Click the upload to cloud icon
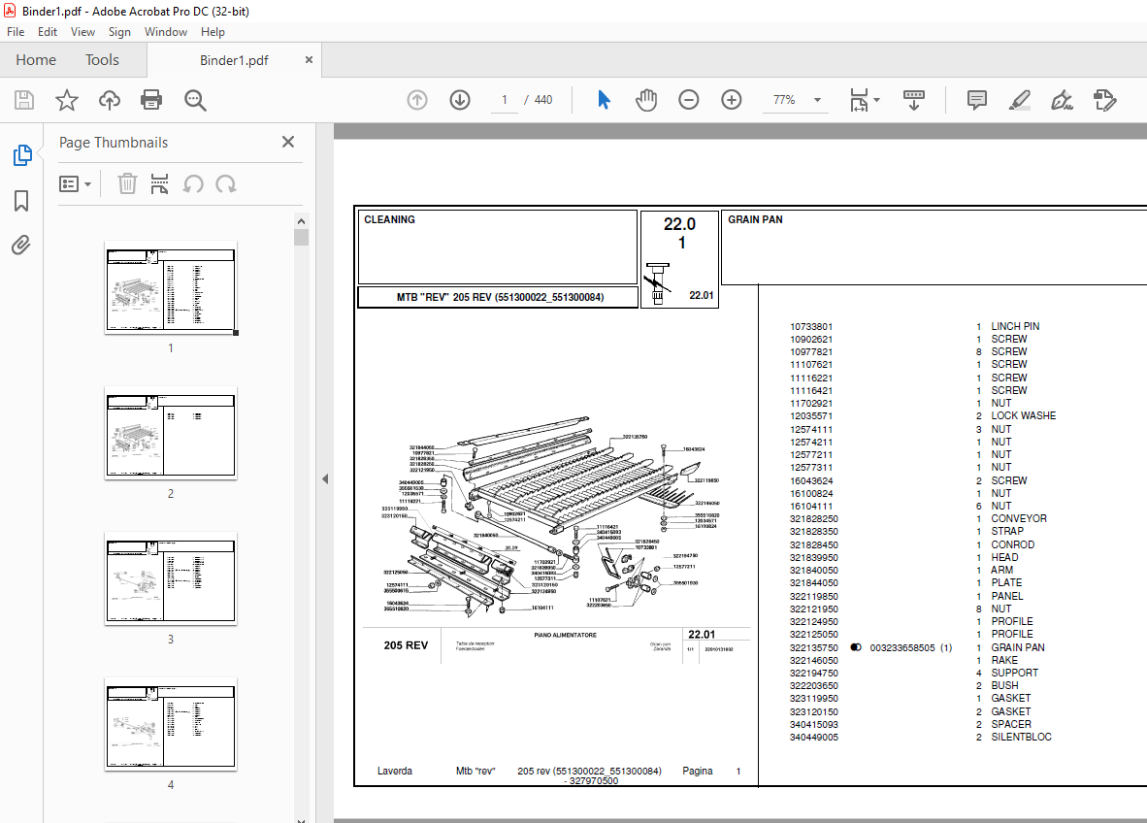1147x823 pixels. pyautogui.click(x=110, y=100)
